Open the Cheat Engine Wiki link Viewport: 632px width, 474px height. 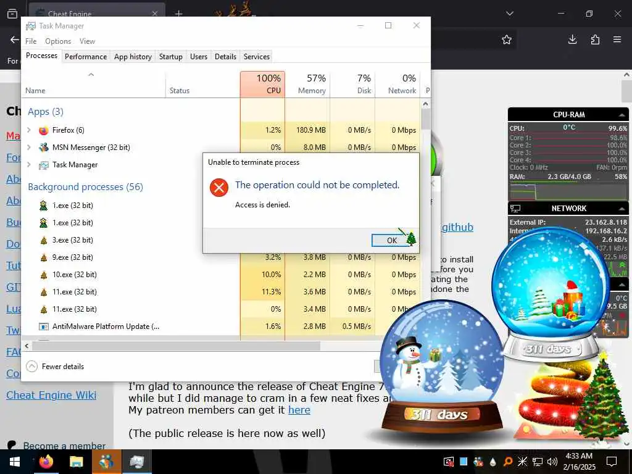tap(51, 395)
